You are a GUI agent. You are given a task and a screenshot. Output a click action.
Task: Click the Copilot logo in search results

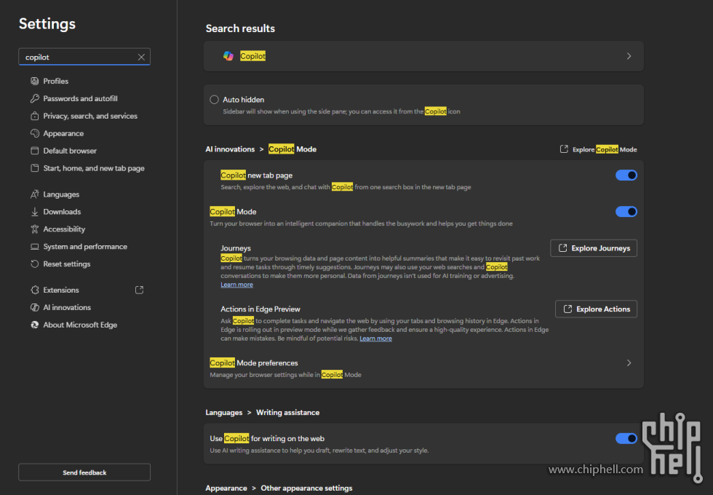click(x=228, y=56)
